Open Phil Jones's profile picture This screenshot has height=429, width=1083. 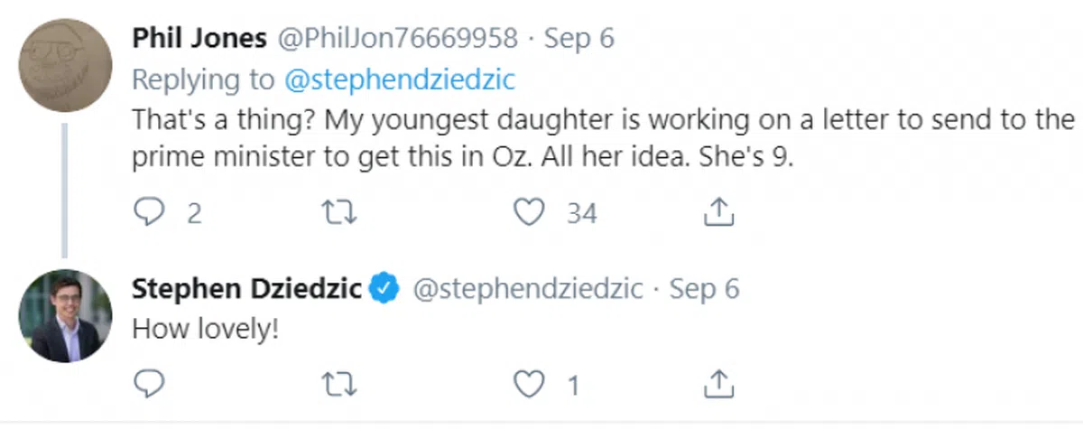(x=66, y=64)
